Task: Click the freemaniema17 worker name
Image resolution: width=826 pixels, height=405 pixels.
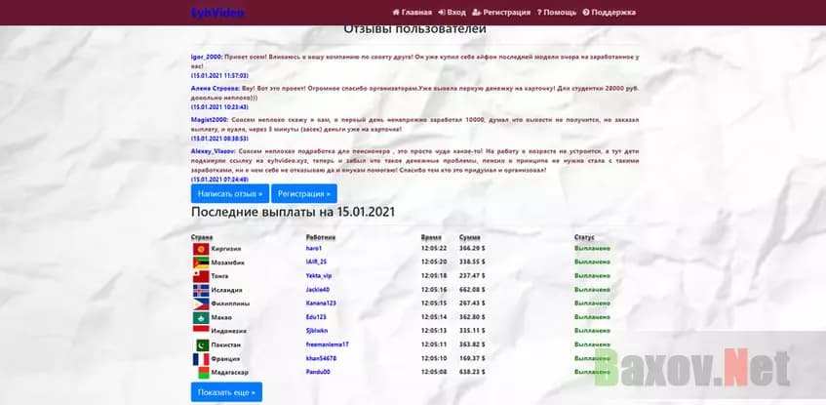Action: coord(327,344)
